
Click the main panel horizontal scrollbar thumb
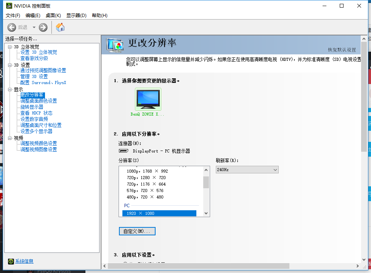[x=199, y=266]
